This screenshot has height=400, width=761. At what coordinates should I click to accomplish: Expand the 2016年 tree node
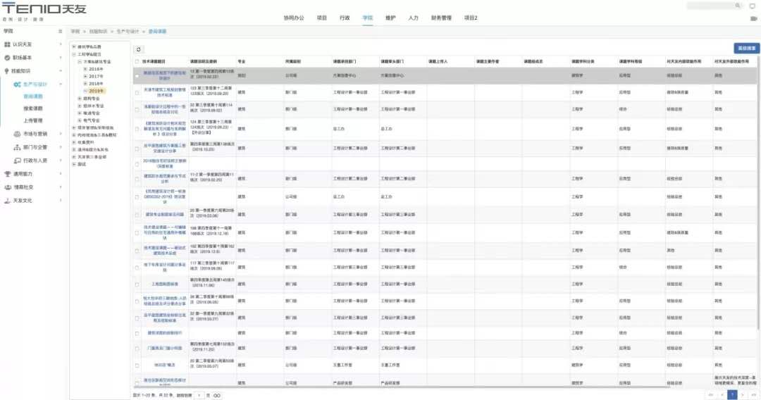click(x=85, y=69)
